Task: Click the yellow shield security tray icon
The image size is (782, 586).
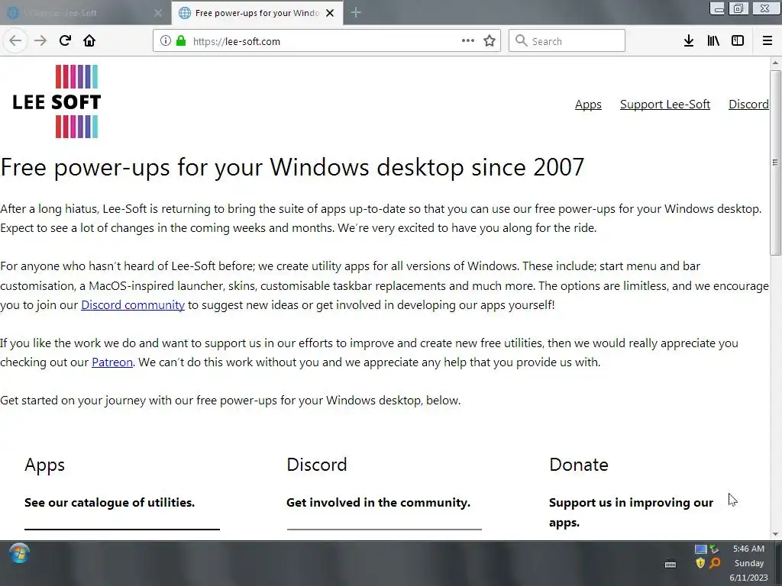Action: pyautogui.click(x=700, y=563)
